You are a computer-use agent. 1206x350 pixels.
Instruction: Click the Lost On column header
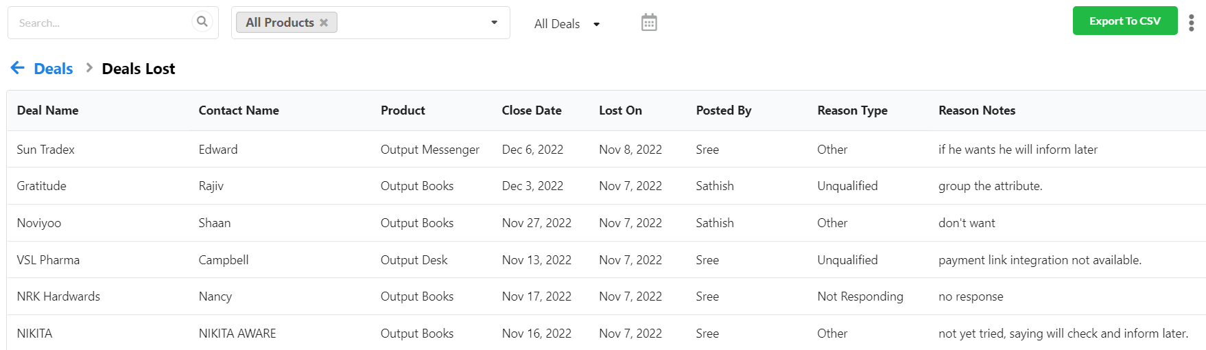pyautogui.click(x=620, y=110)
